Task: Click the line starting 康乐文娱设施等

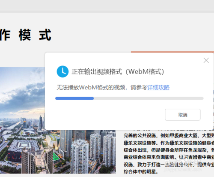Action: click(169, 143)
